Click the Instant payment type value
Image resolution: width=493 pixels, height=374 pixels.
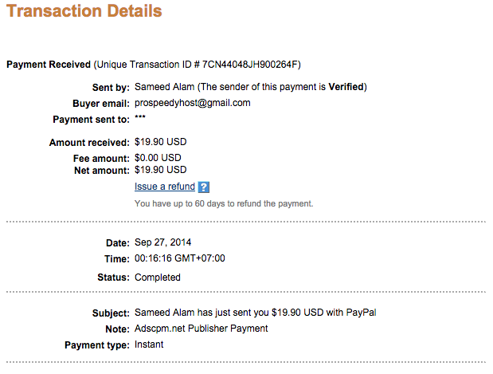(151, 345)
